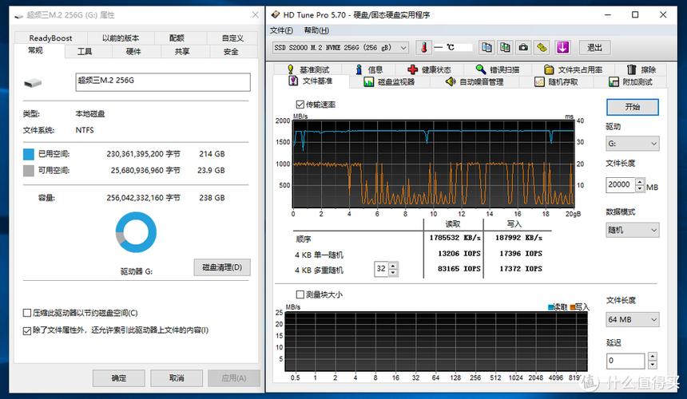Click the 20000 file length input field
The width and height of the screenshot is (687, 399).
[621, 184]
